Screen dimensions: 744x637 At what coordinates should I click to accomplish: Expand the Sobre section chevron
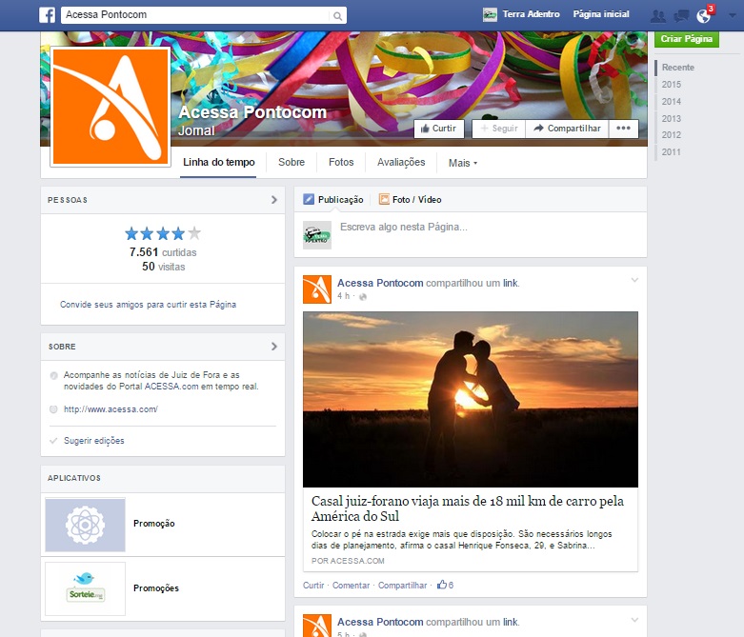(273, 347)
